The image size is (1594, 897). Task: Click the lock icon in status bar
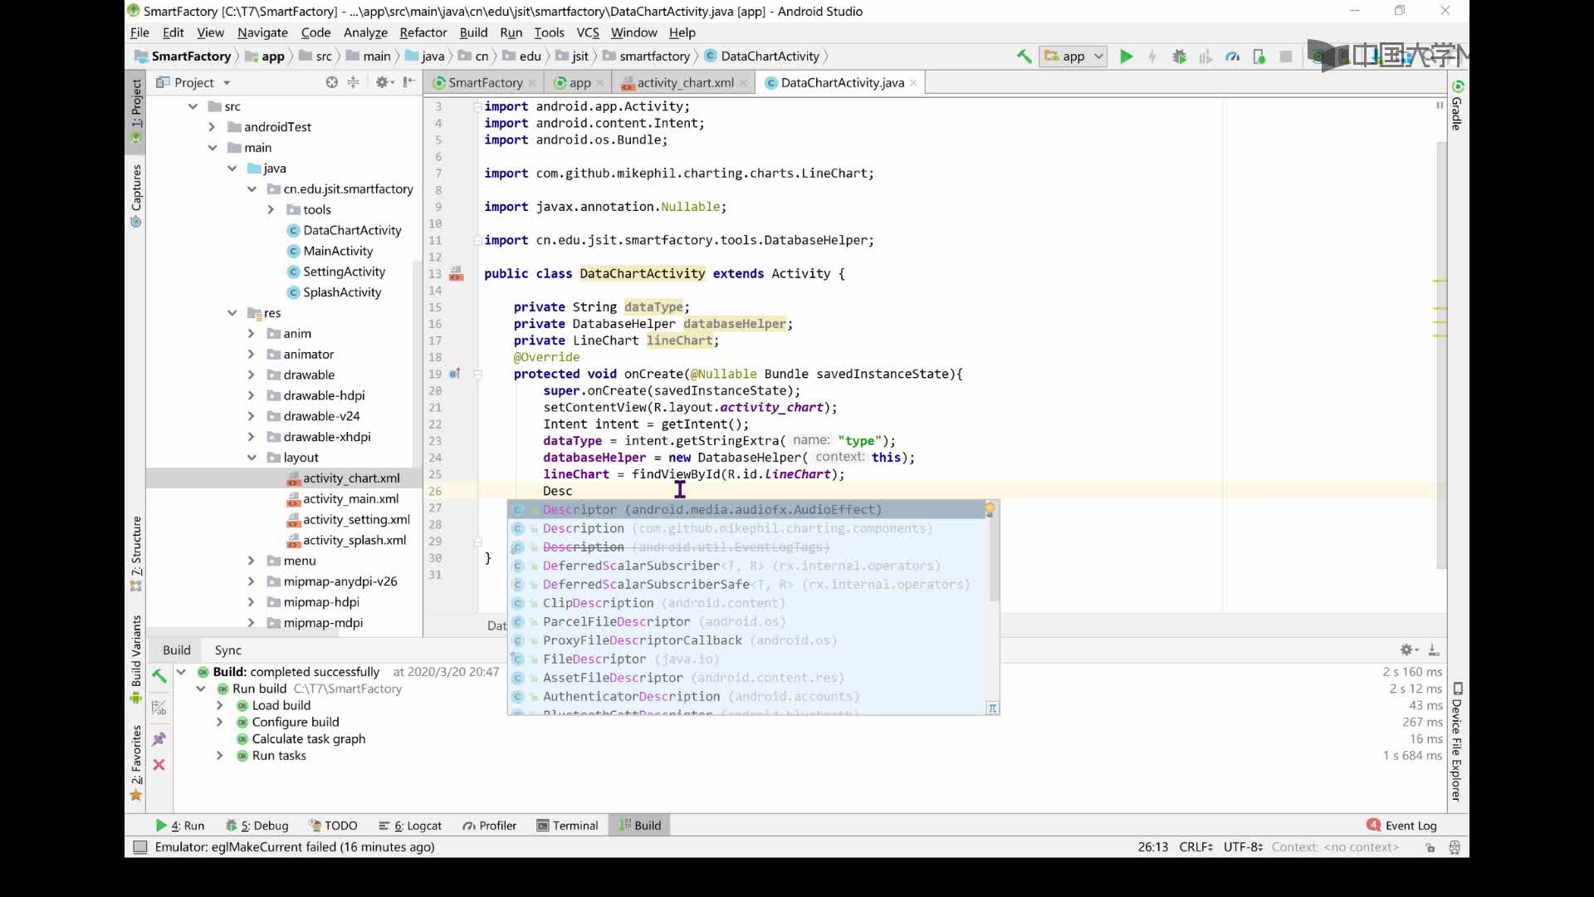[1430, 847]
